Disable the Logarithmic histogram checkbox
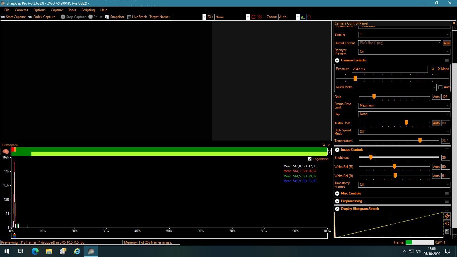457x257 pixels. tap(310, 159)
